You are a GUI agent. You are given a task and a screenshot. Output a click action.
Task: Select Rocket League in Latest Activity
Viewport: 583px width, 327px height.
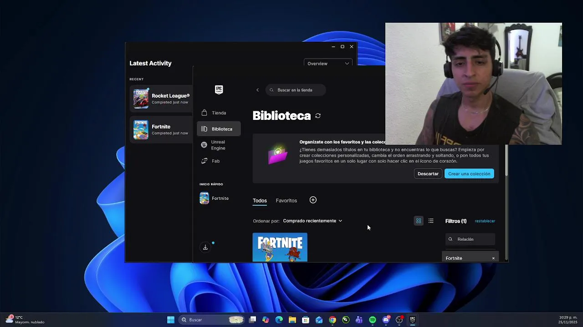[162, 99]
